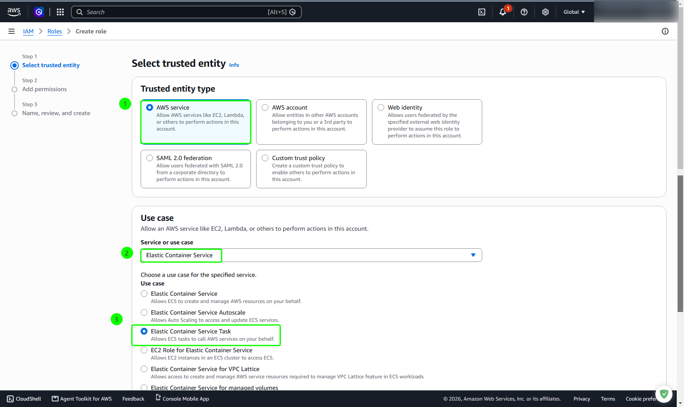Go to the Roles breadcrumb link
Image resolution: width=684 pixels, height=407 pixels.
[x=55, y=31]
